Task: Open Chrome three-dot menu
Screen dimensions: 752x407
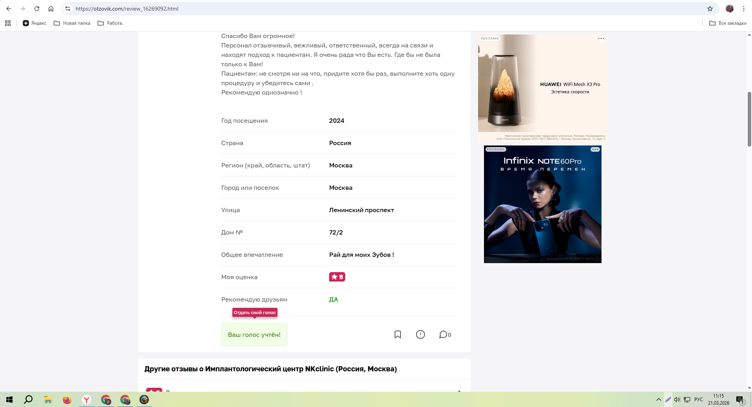Action: click(744, 9)
